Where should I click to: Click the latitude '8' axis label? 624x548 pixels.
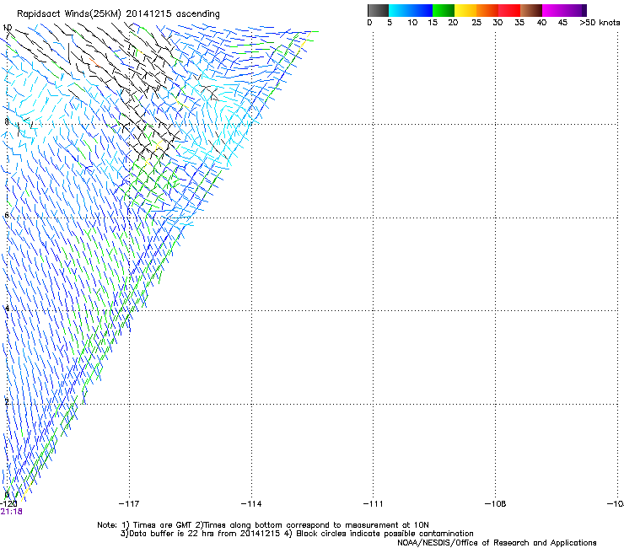coord(7,121)
